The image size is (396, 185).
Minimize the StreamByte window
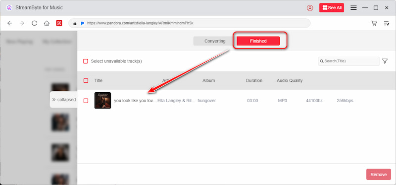365,8
